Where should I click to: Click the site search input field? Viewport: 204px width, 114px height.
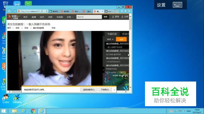coord(89,17)
